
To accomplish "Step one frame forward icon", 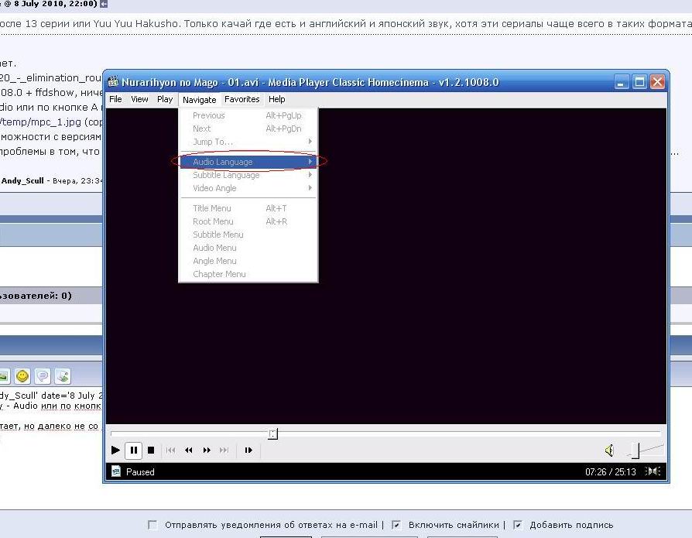I will tap(248, 451).
